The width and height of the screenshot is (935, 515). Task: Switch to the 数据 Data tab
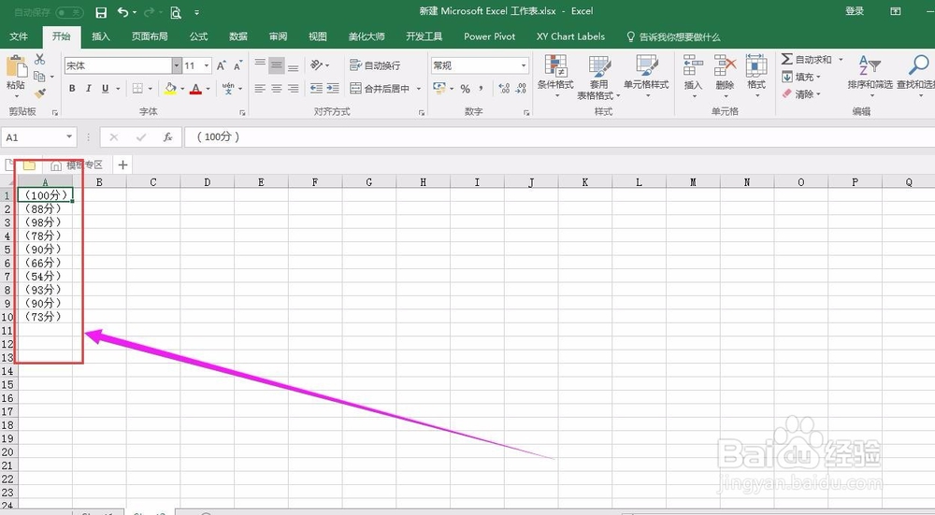(x=237, y=36)
